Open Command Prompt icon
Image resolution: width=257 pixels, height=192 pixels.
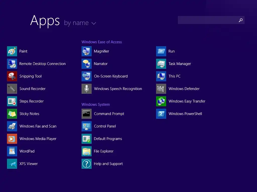pyautogui.click(x=87, y=114)
